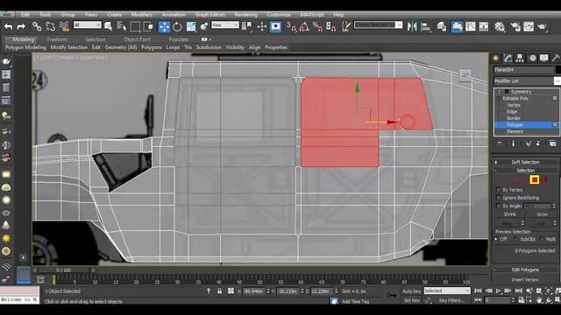Open the Hierarchy command panel tab
The width and height of the screenshot is (561, 315).
[x=520, y=59]
